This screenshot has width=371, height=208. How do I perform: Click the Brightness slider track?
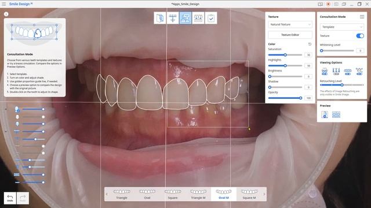pyautogui.click(x=285, y=77)
